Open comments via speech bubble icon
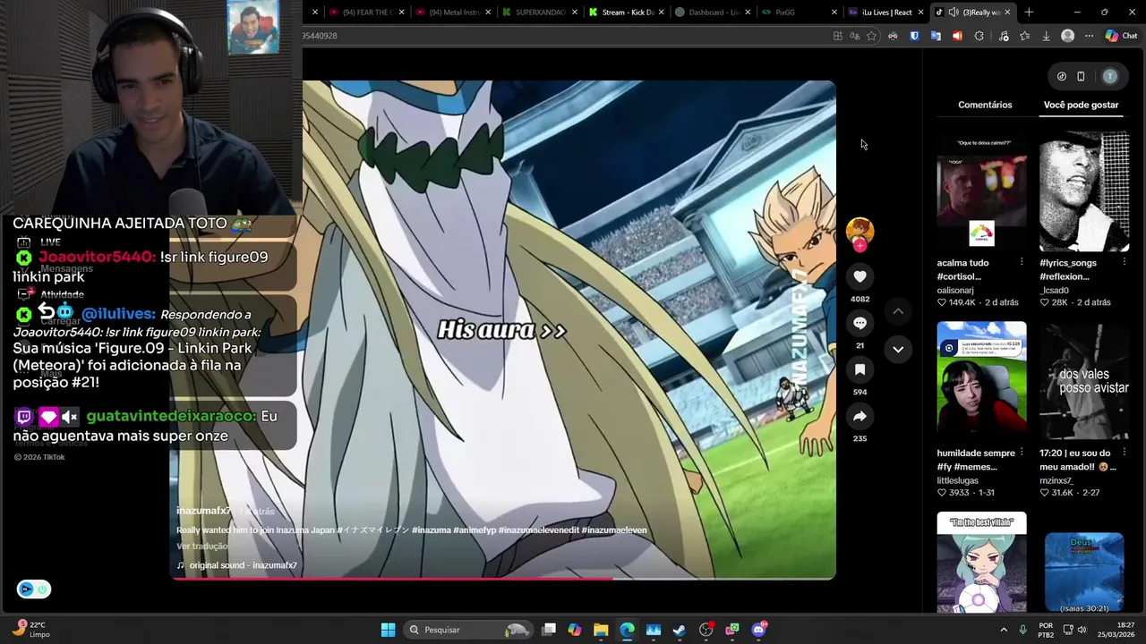 pos(859,323)
